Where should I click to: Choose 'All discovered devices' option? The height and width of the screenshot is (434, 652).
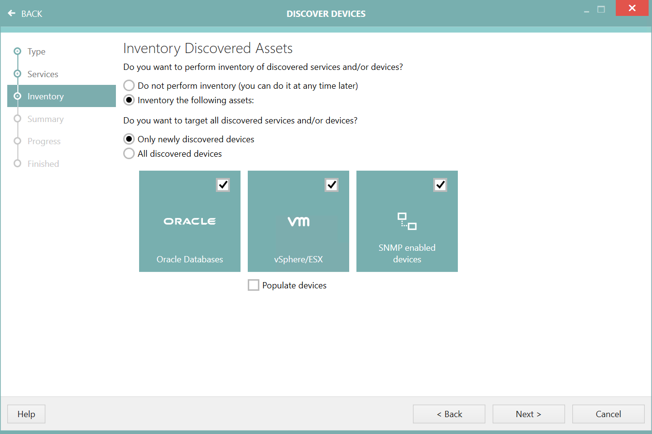pyautogui.click(x=128, y=153)
